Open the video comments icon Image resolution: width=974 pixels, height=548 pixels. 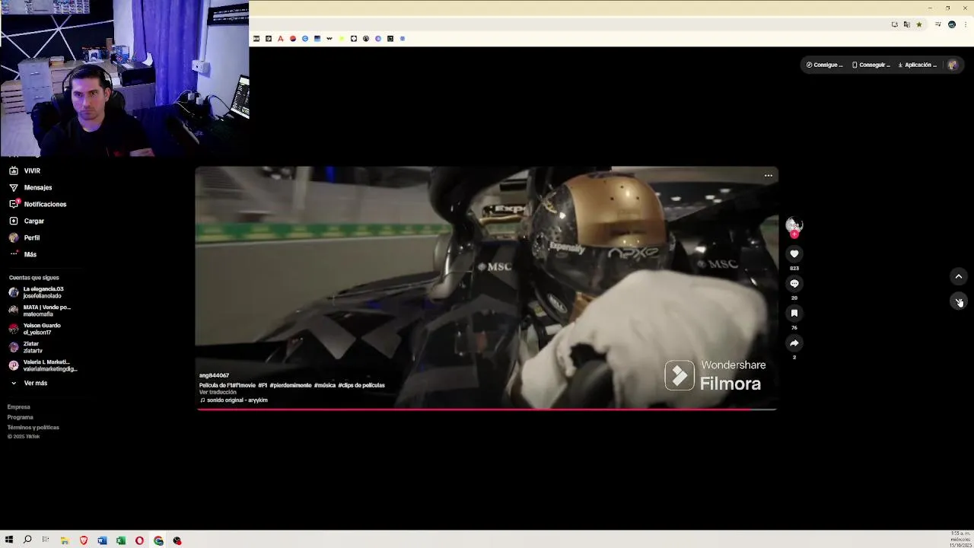click(x=794, y=284)
